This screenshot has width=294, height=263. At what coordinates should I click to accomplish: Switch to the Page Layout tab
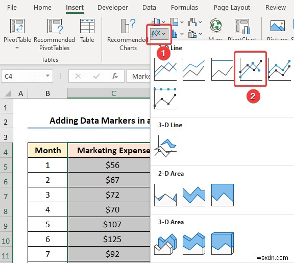point(232,8)
